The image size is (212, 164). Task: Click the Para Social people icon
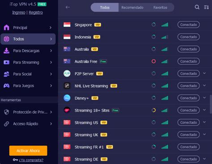click(x=6, y=74)
